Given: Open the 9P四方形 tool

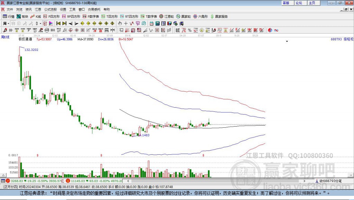Looking at the screenshot, I should (71, 17).
